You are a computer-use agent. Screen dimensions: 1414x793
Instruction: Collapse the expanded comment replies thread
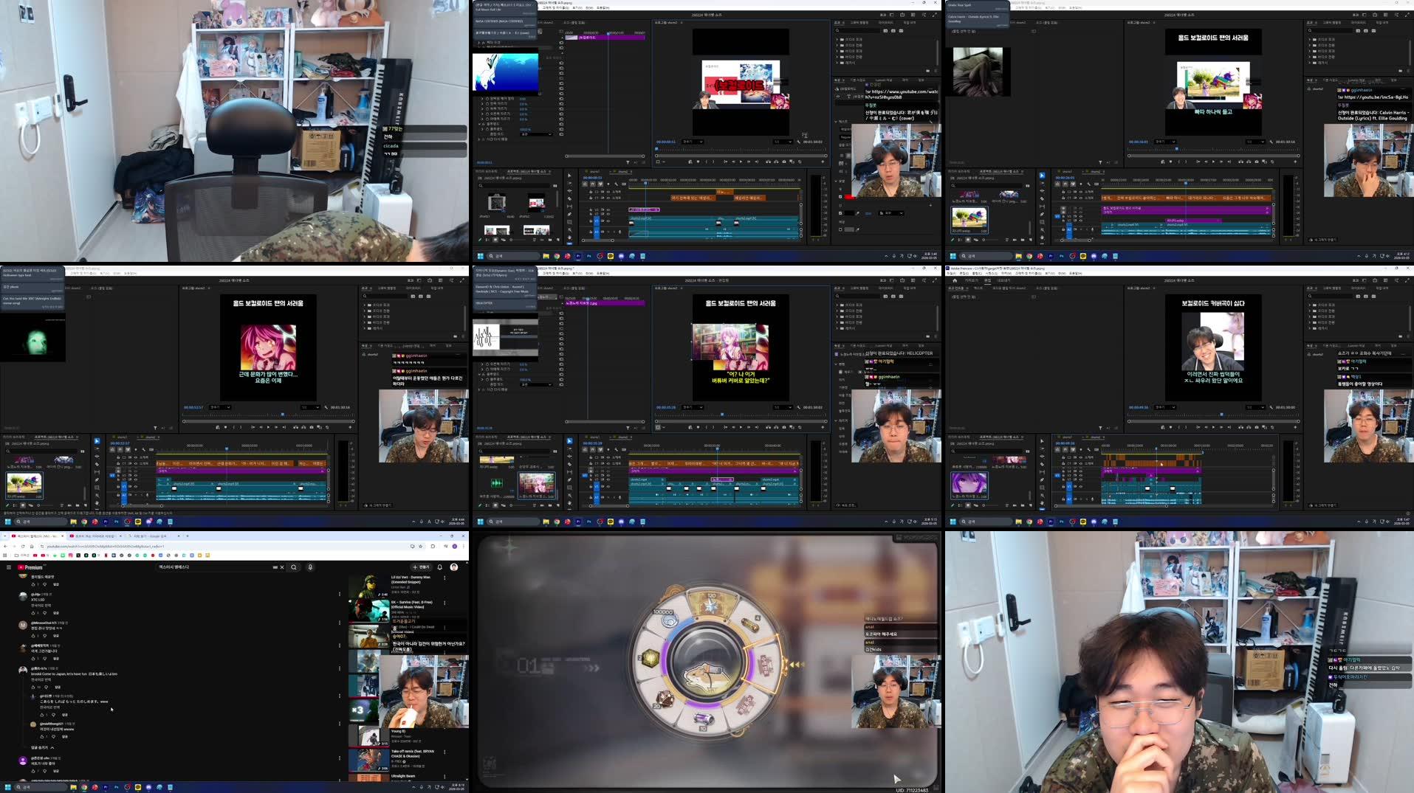tap(41, 747)
